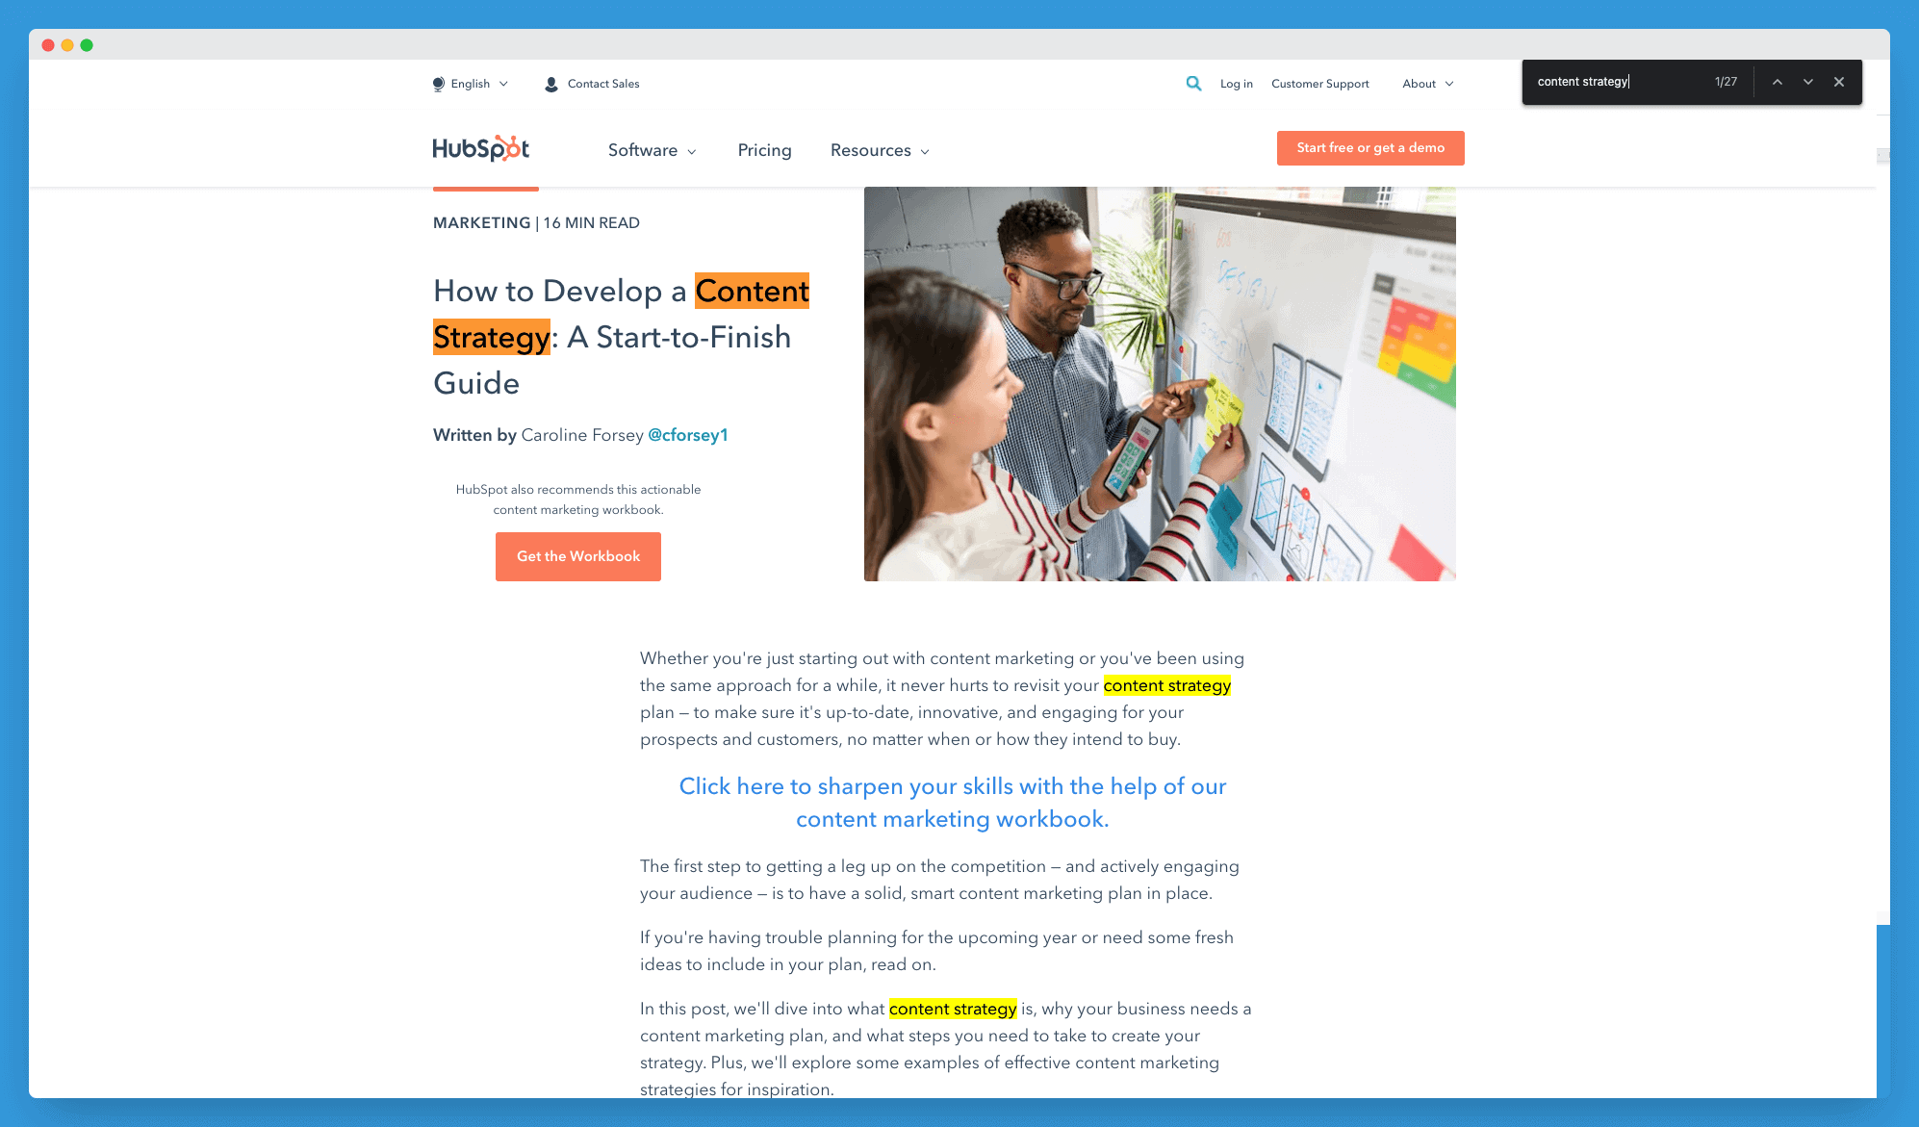Click the red window close dot
The width and height of the screenshot is (1919, 1127).
[48, 45]
